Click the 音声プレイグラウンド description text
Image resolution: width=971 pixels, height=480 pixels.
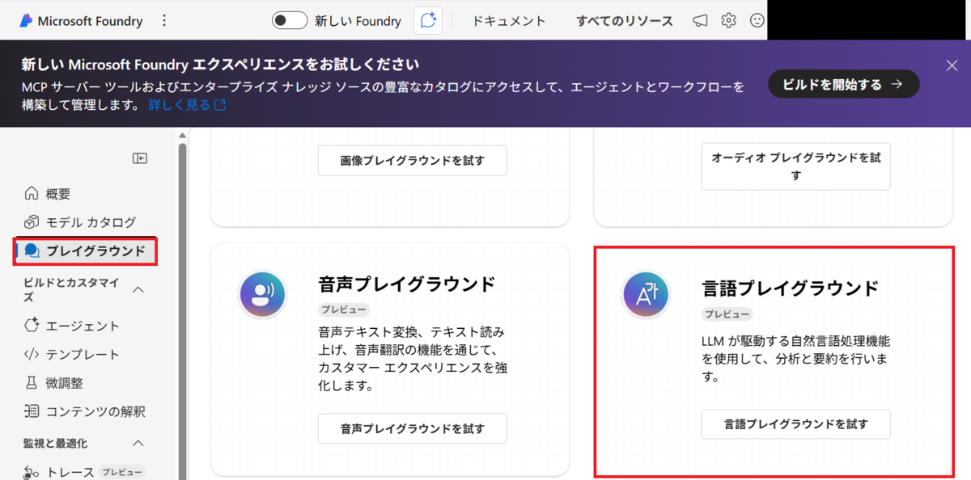[413, 358]
